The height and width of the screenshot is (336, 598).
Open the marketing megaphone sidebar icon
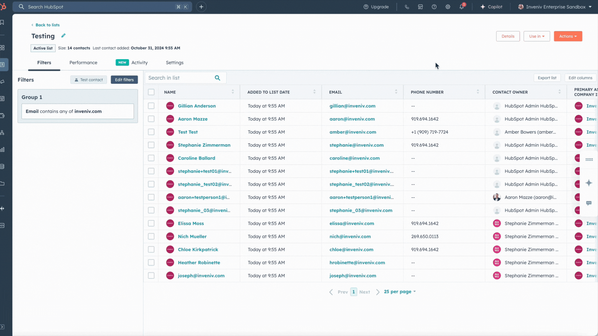point(2,82)
